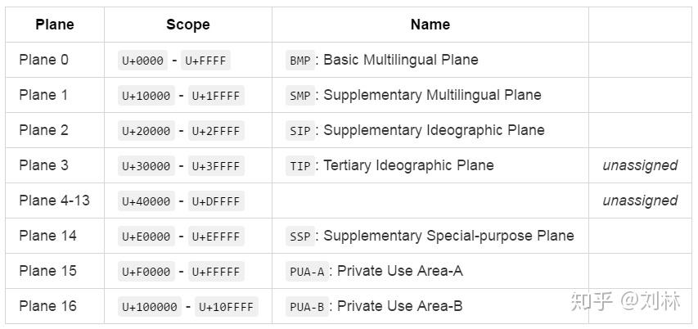The height and width of the screenshot is (329, 698).
Task: Select the U+10000 code badge
Action: pos(146,96)
